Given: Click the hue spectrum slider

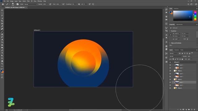Looking at the screenshot, I should coord(195,16).
